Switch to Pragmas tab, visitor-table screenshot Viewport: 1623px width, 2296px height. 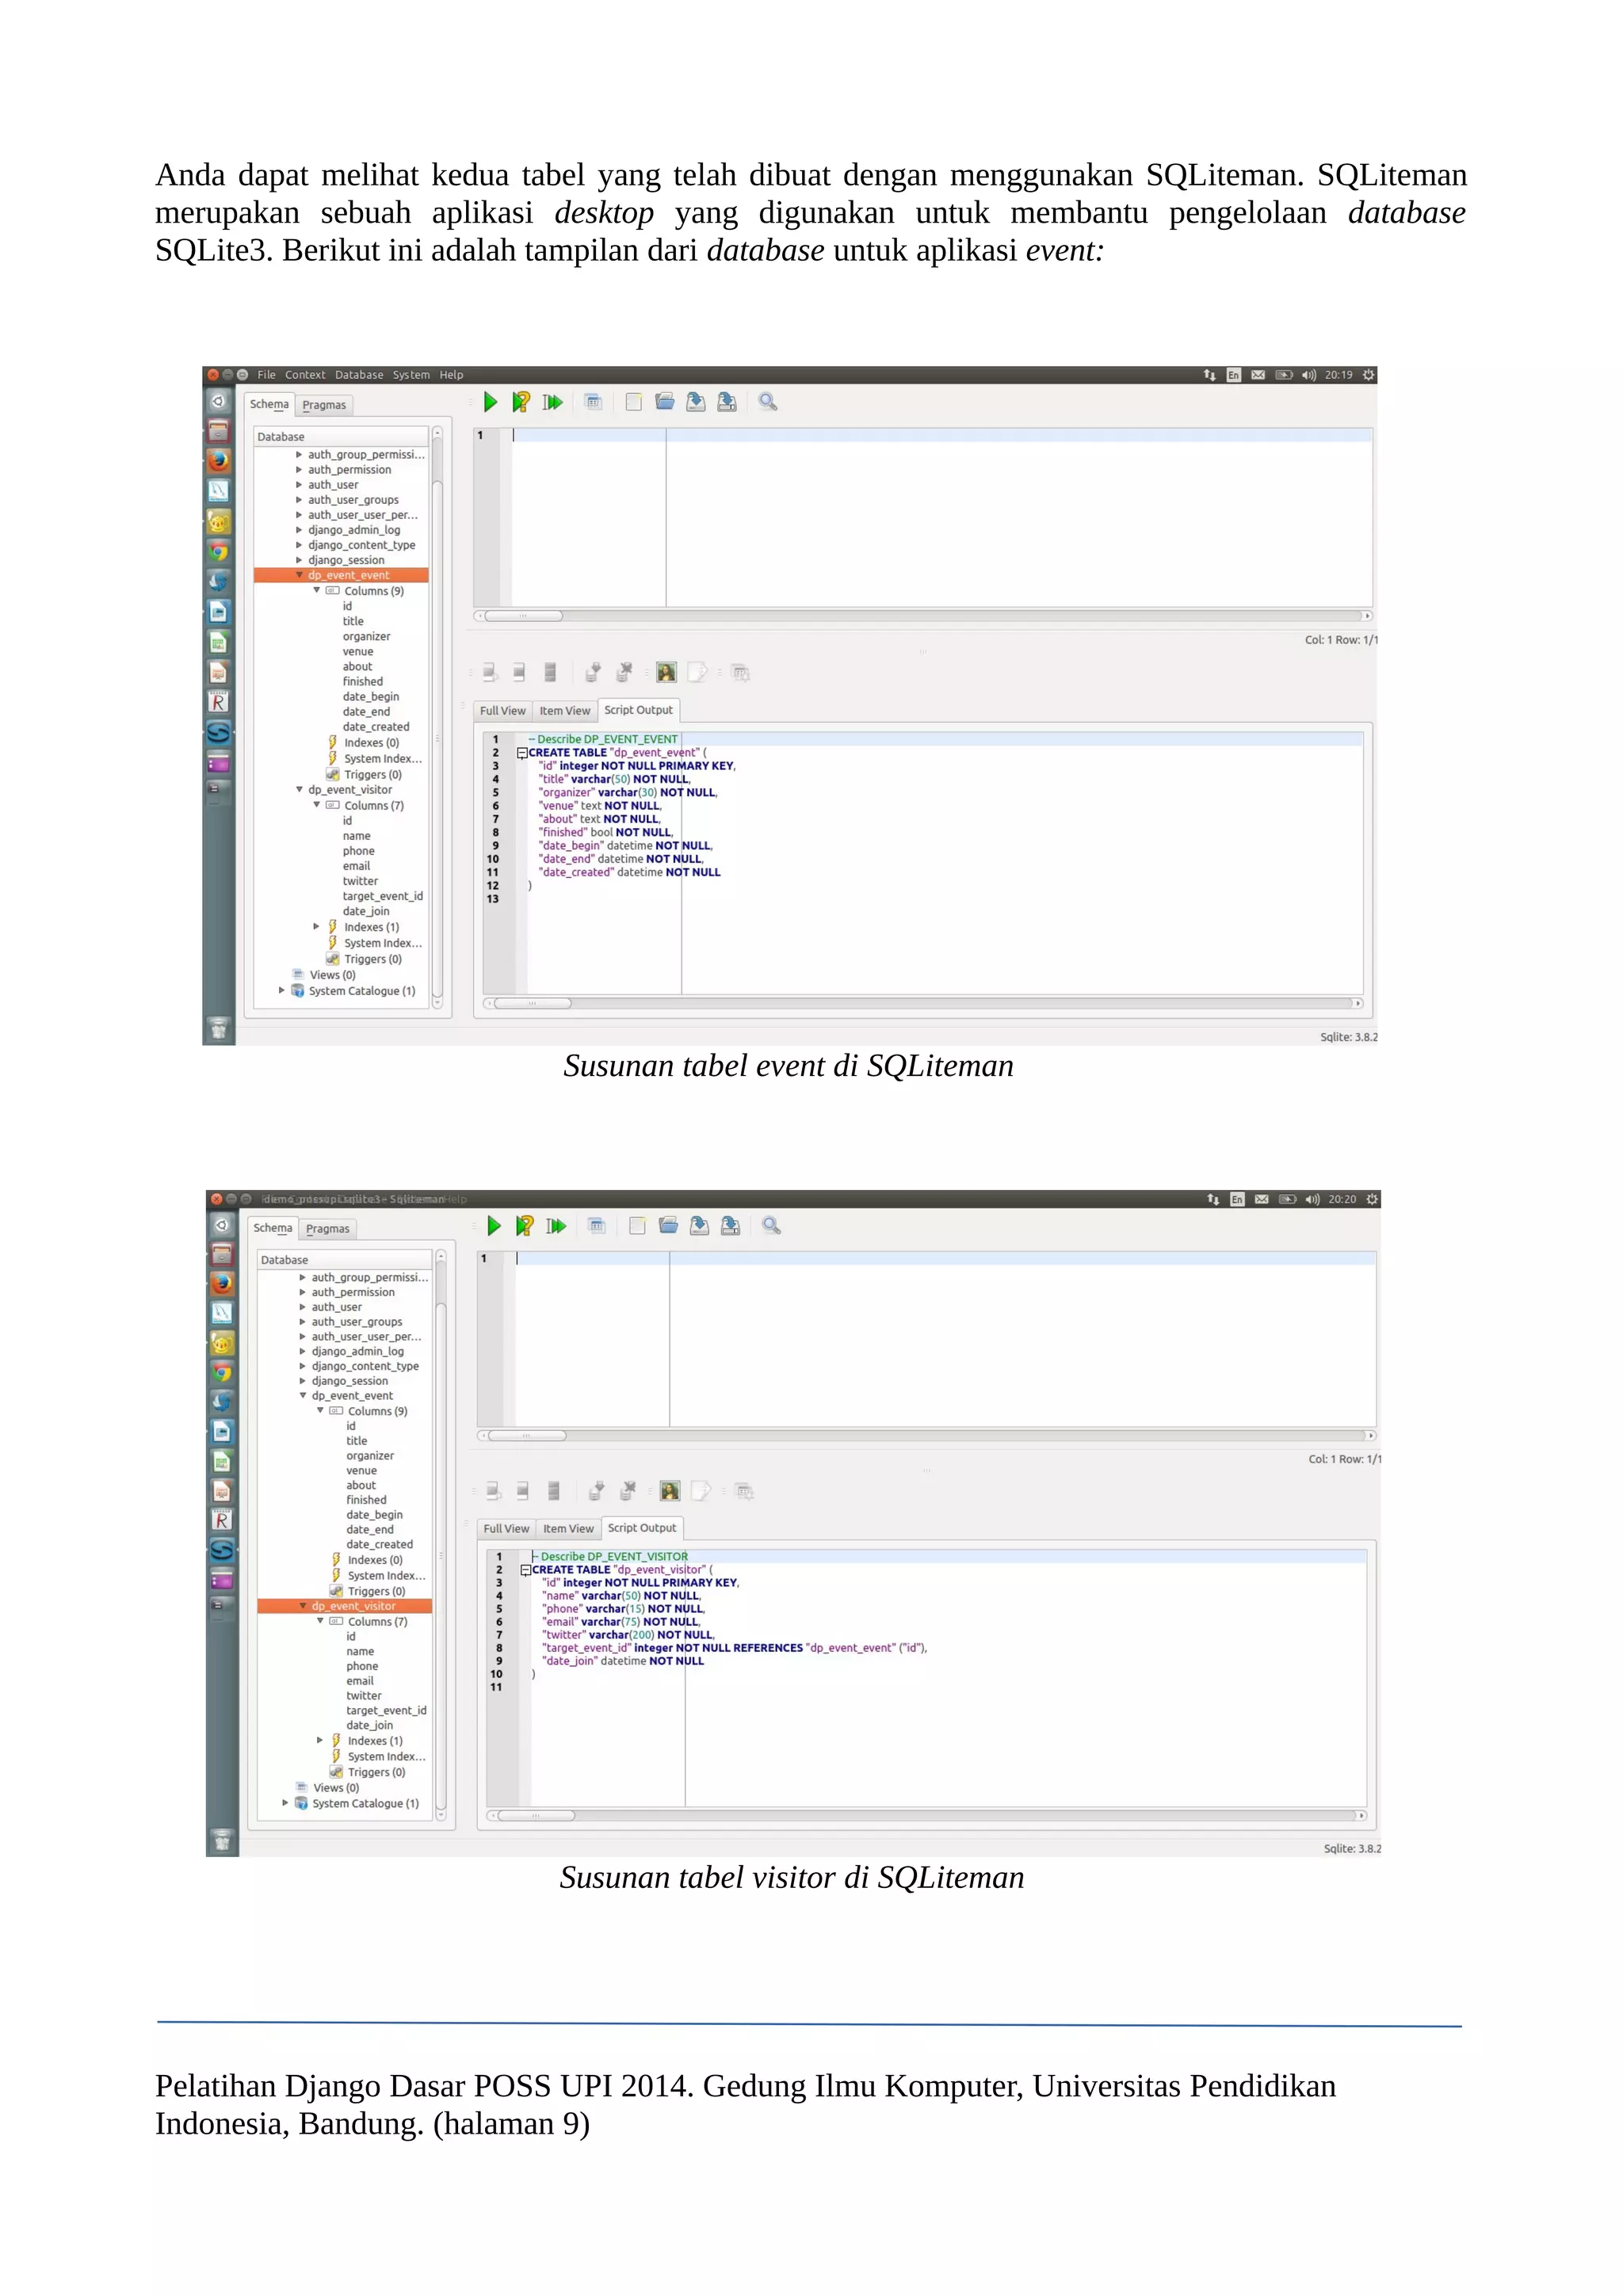click(328, 1229)
